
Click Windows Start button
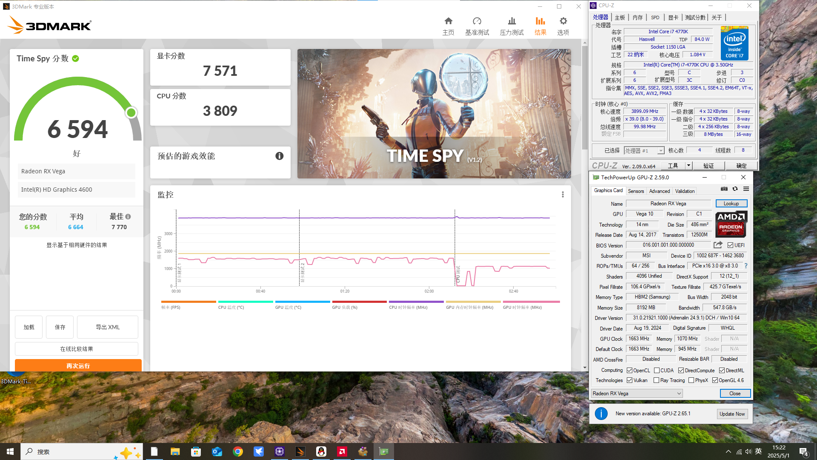pos(10,451)
